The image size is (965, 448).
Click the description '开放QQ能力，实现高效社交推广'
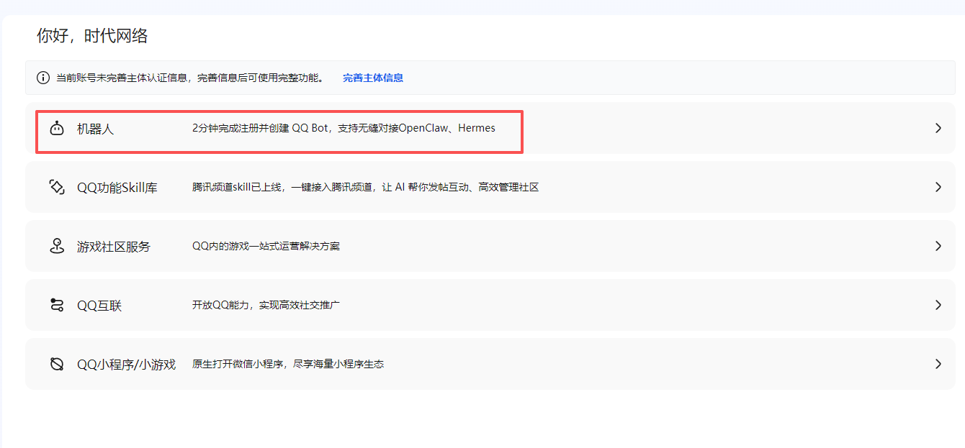(x=266, y=305)
